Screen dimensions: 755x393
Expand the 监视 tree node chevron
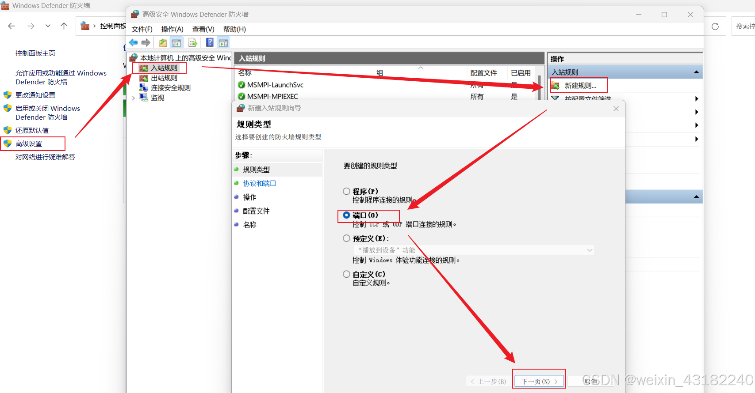coord(134,98)
